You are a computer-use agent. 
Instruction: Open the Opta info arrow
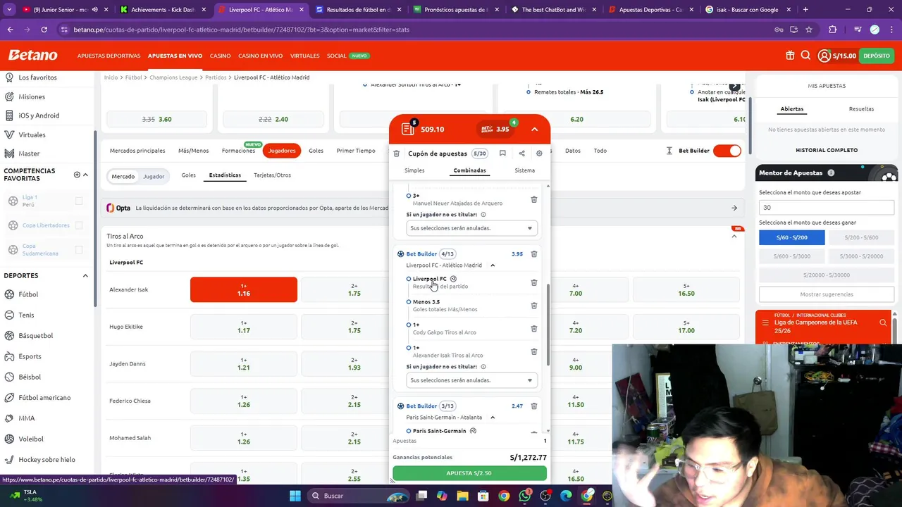(x=734, y=208)
